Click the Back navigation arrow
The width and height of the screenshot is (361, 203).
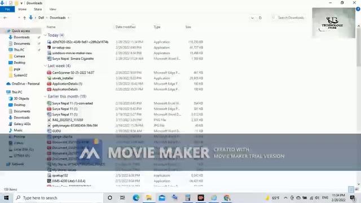5,17
